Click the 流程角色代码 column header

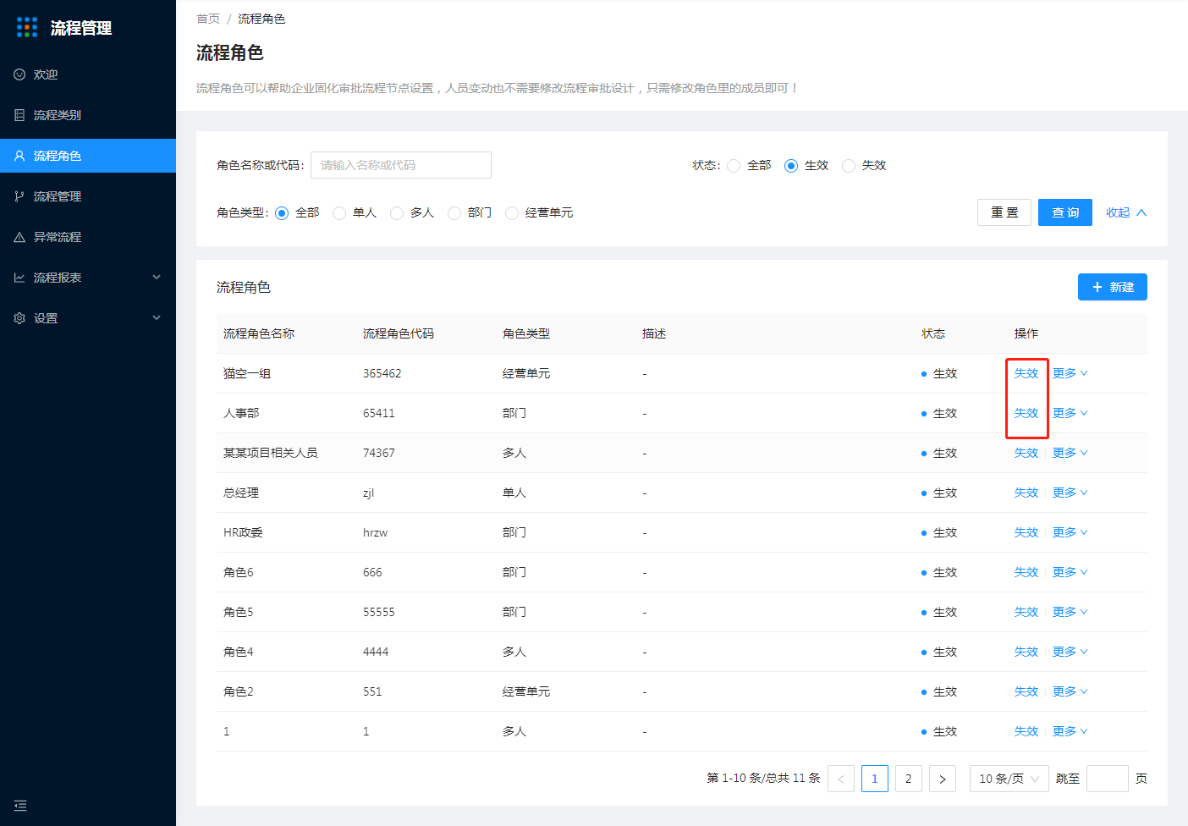click(x=399, y=333)
